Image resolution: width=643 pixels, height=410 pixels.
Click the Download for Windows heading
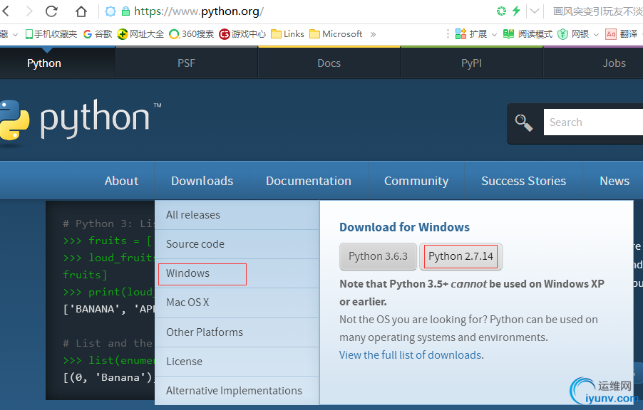pos(404,227)
